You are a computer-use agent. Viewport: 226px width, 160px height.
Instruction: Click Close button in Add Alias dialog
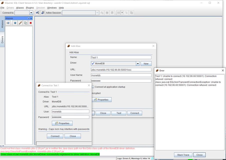(x=103, y=113)
